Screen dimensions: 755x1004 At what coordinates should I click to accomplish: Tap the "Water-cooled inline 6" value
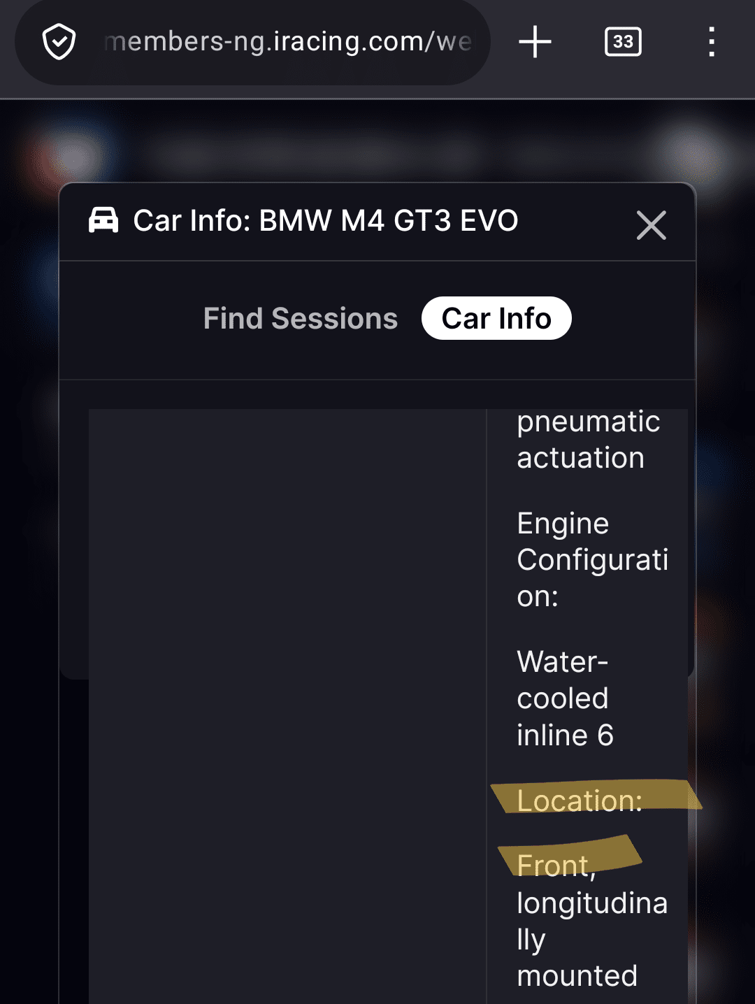(x=565, y=698)
